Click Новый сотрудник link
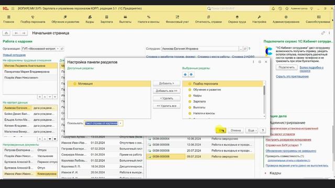 (14, 55)
